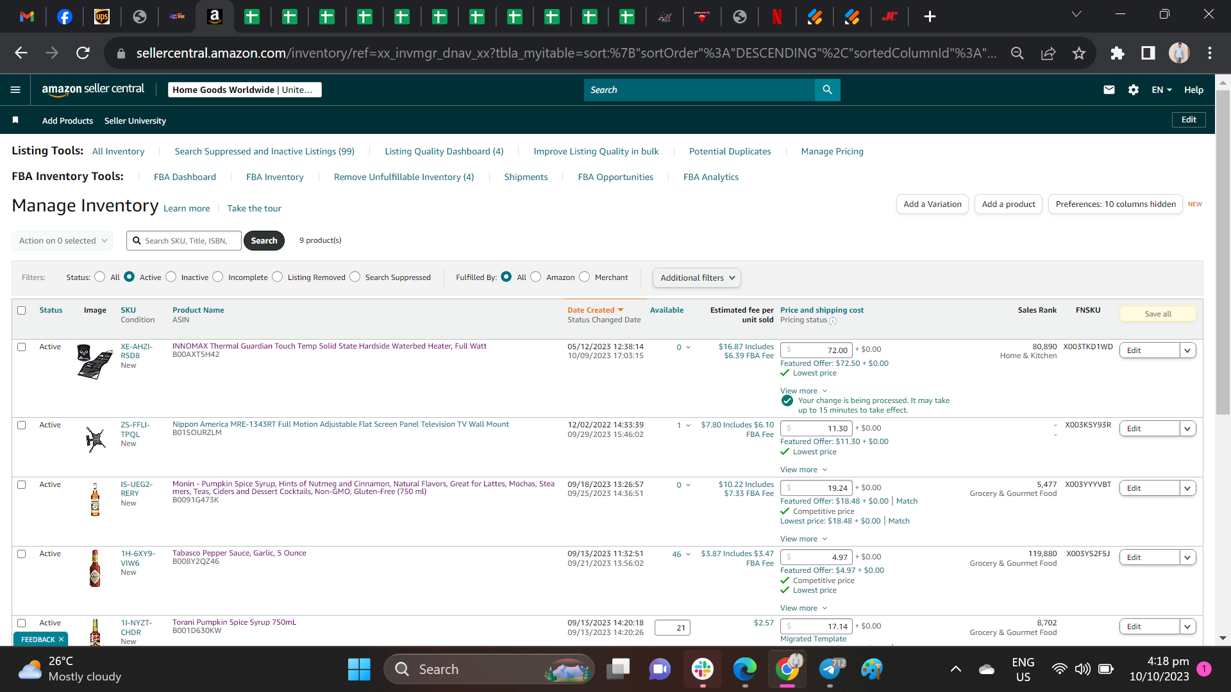Screen dimensions: 1231x692
Task: Choose the Status All radio button
Action: [99, 277]
